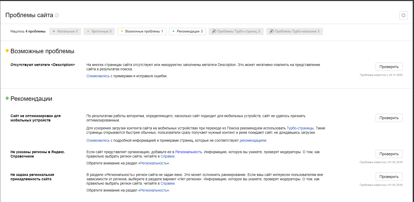Select 'Не указаны регионы в Яндекс.Справочнике' title

point(38,154)
